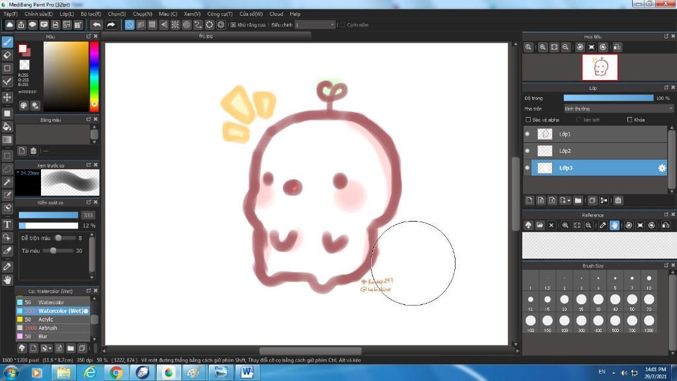This screenshot has height=381, width=677.
Task: Expand the add-layer dropdown arrow
Action: click(569, 200)
